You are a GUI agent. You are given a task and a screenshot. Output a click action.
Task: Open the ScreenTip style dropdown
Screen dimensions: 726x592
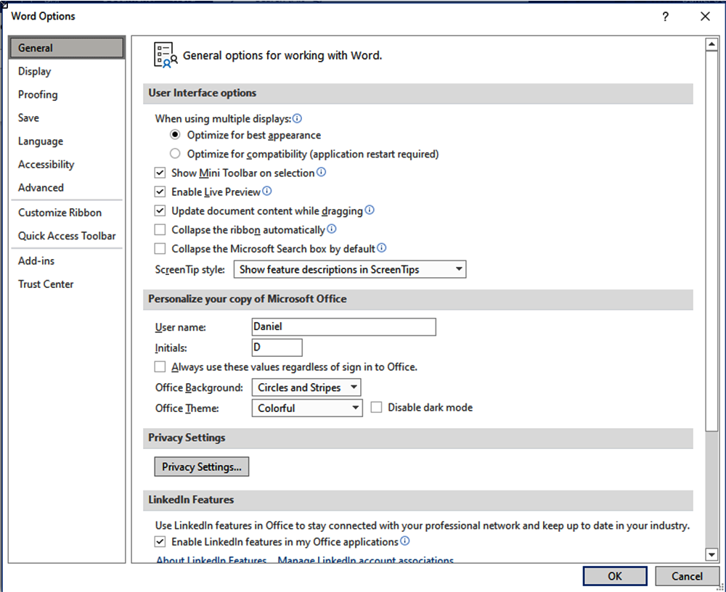(350, 269)
